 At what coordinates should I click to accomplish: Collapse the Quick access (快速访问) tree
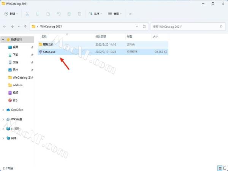[x=3, y=40]
